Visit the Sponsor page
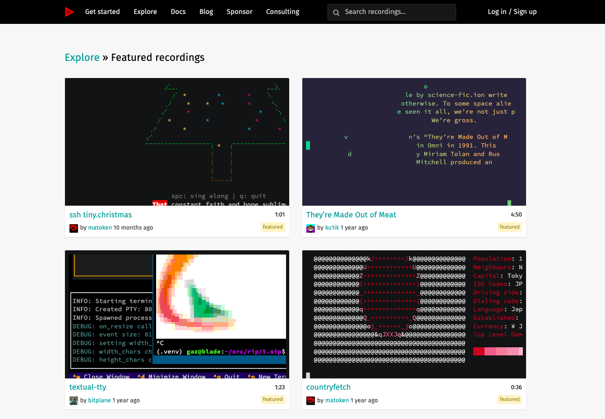The width and height of the screenshot is (605, 419). tap(240, 12)
